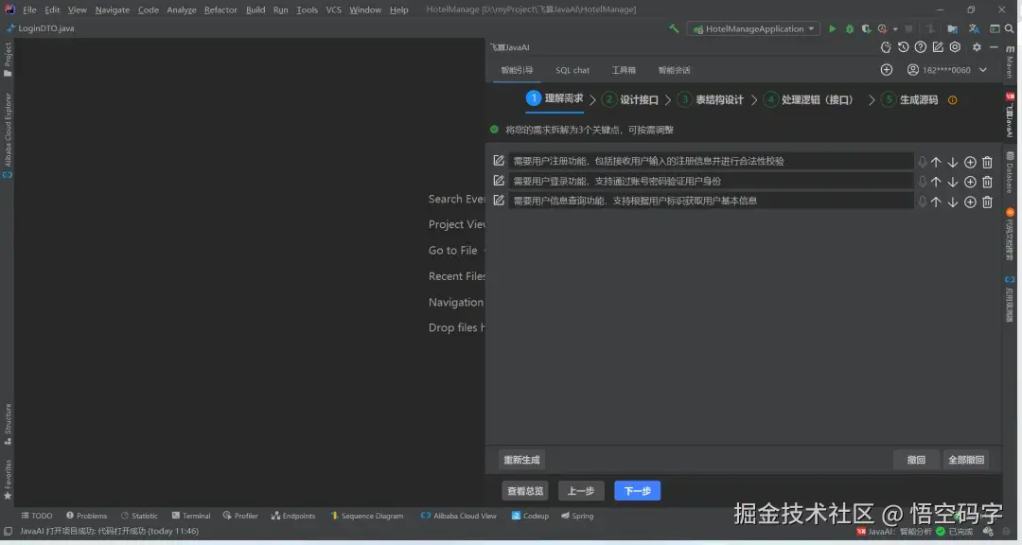
Task: Edit the 用户信息查询功能 requirement row icon
Action: point(499,201)
